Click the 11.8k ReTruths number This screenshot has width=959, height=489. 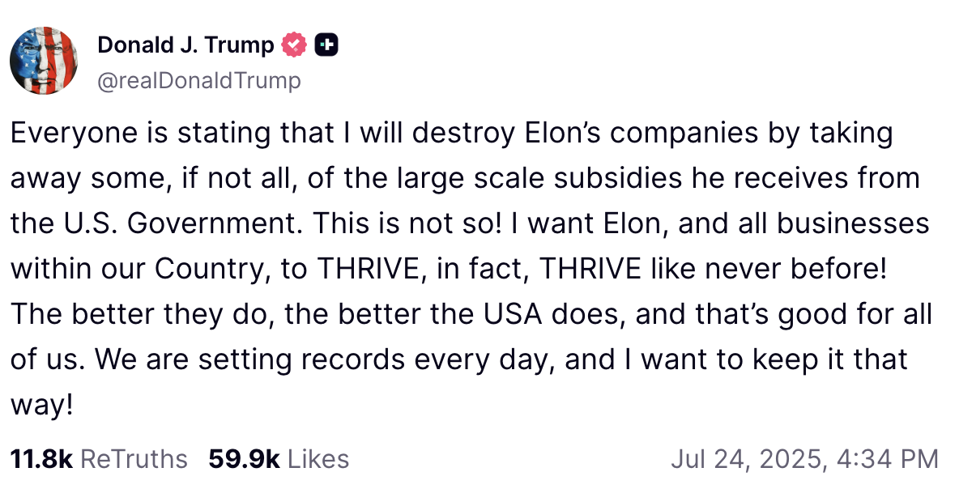pos(41,459)
